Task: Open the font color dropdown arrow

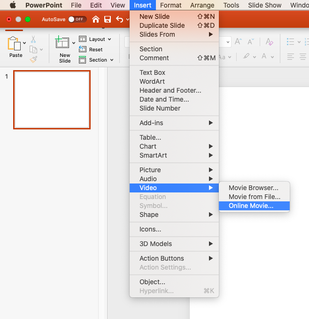Action: pyautogui.click(x=272, y=57)
